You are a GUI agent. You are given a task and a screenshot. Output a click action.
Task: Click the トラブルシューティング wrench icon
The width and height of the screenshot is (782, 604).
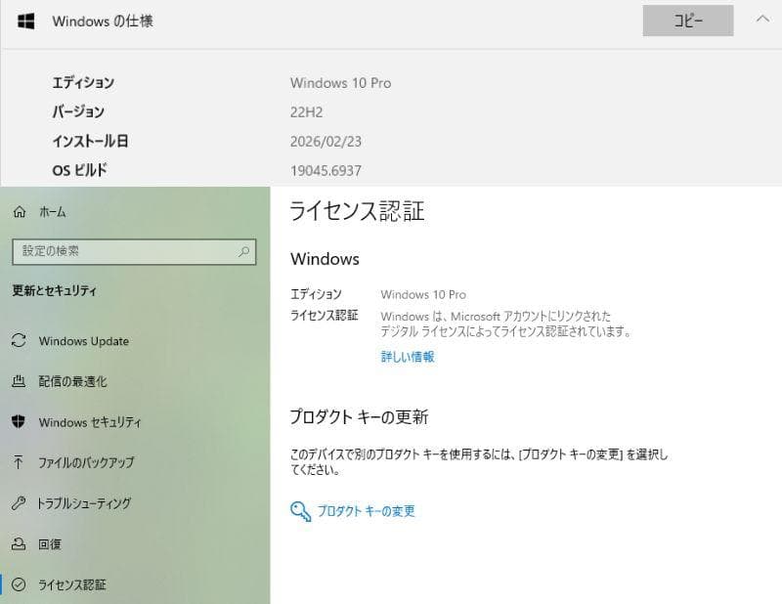19,502
